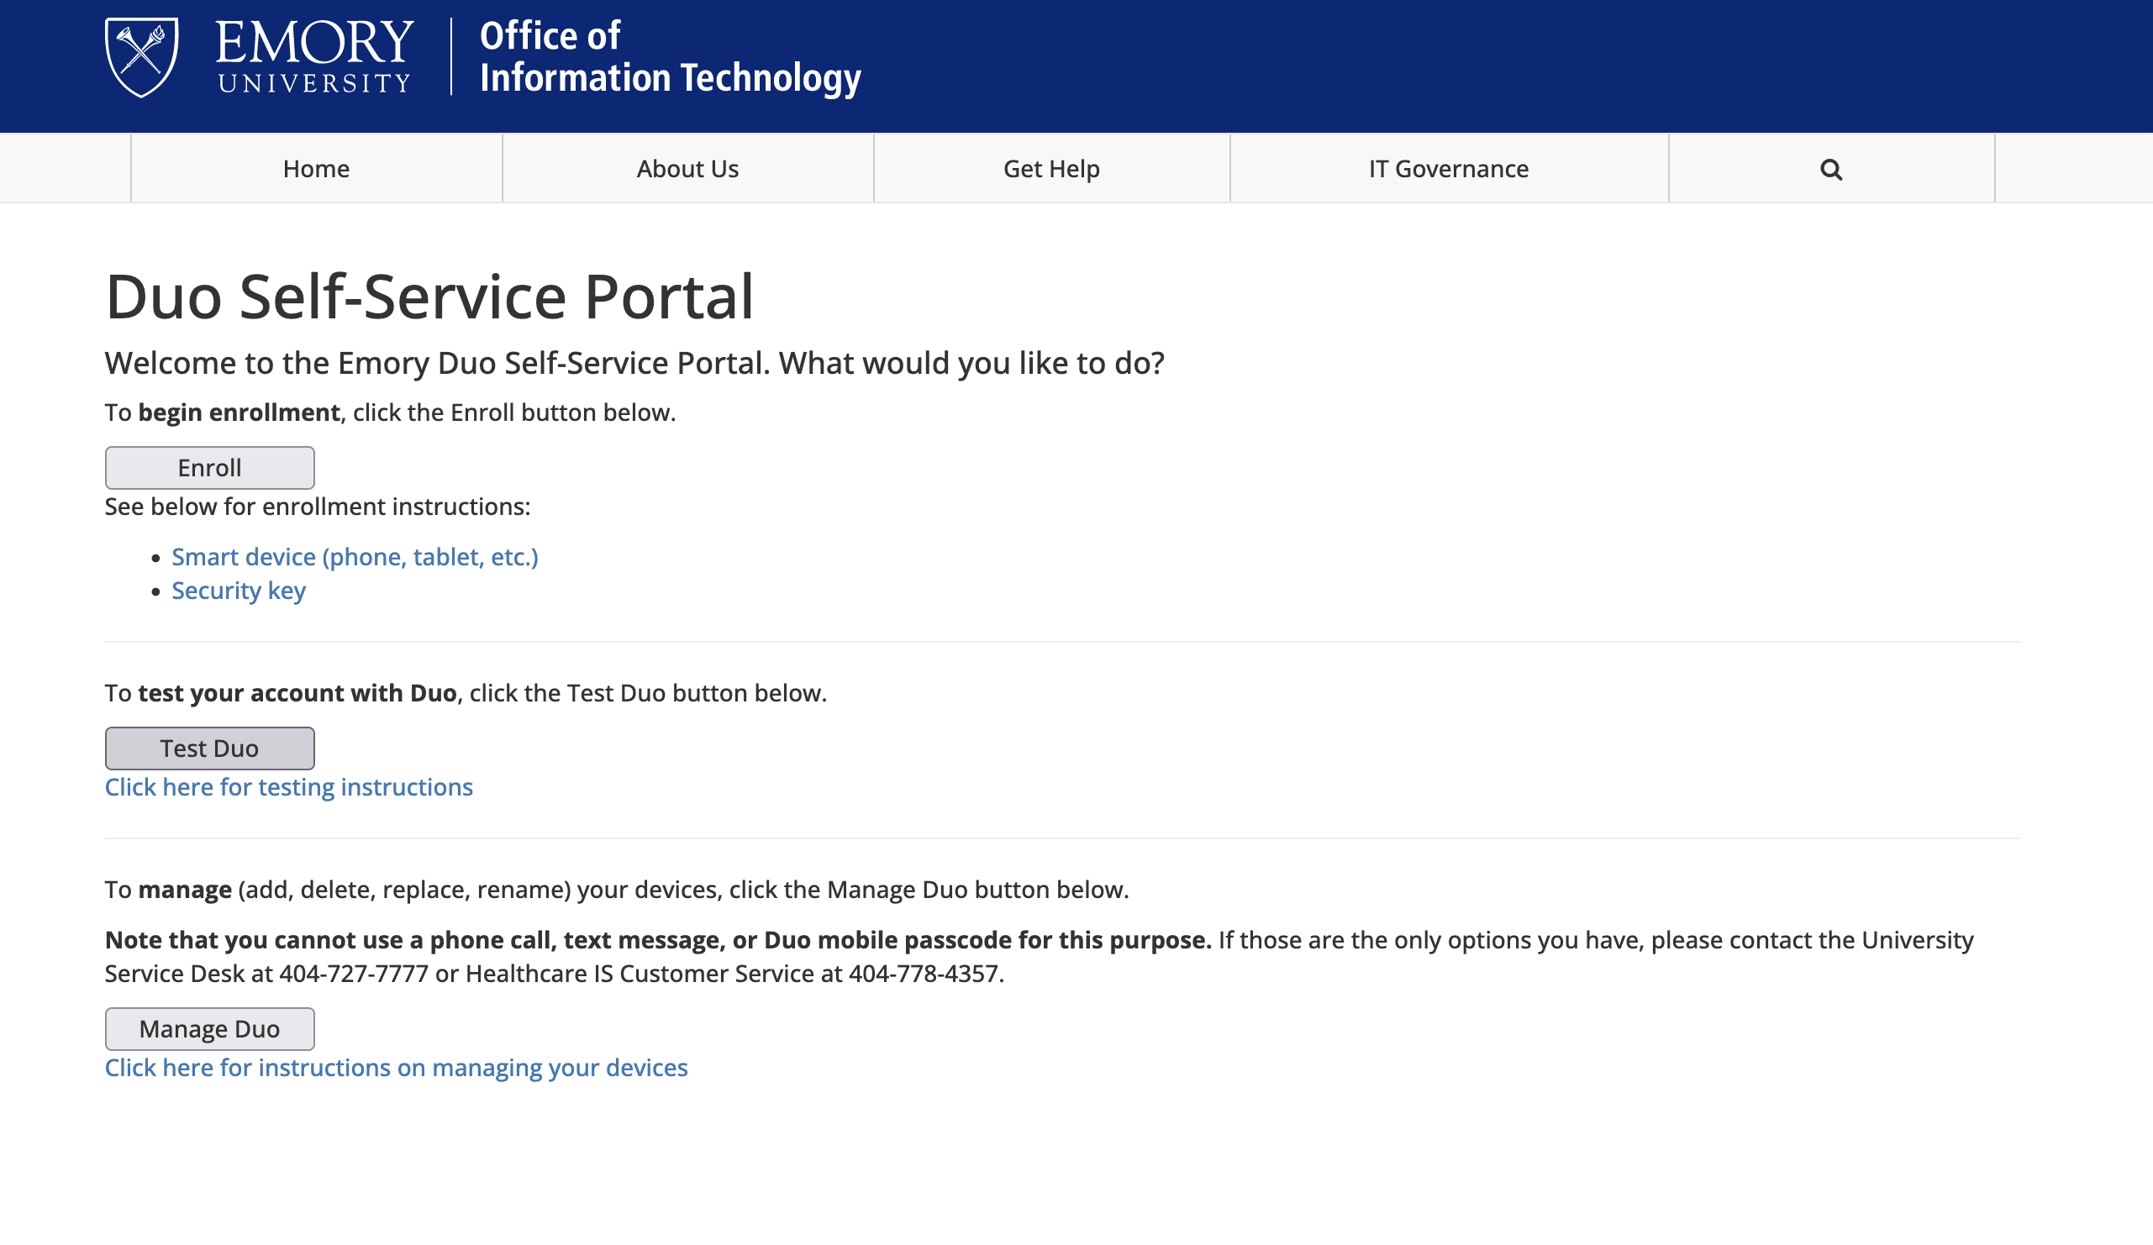Click the welcome message under the heading
Viewport: 2153px width, 1245px height.
(634, 363)
